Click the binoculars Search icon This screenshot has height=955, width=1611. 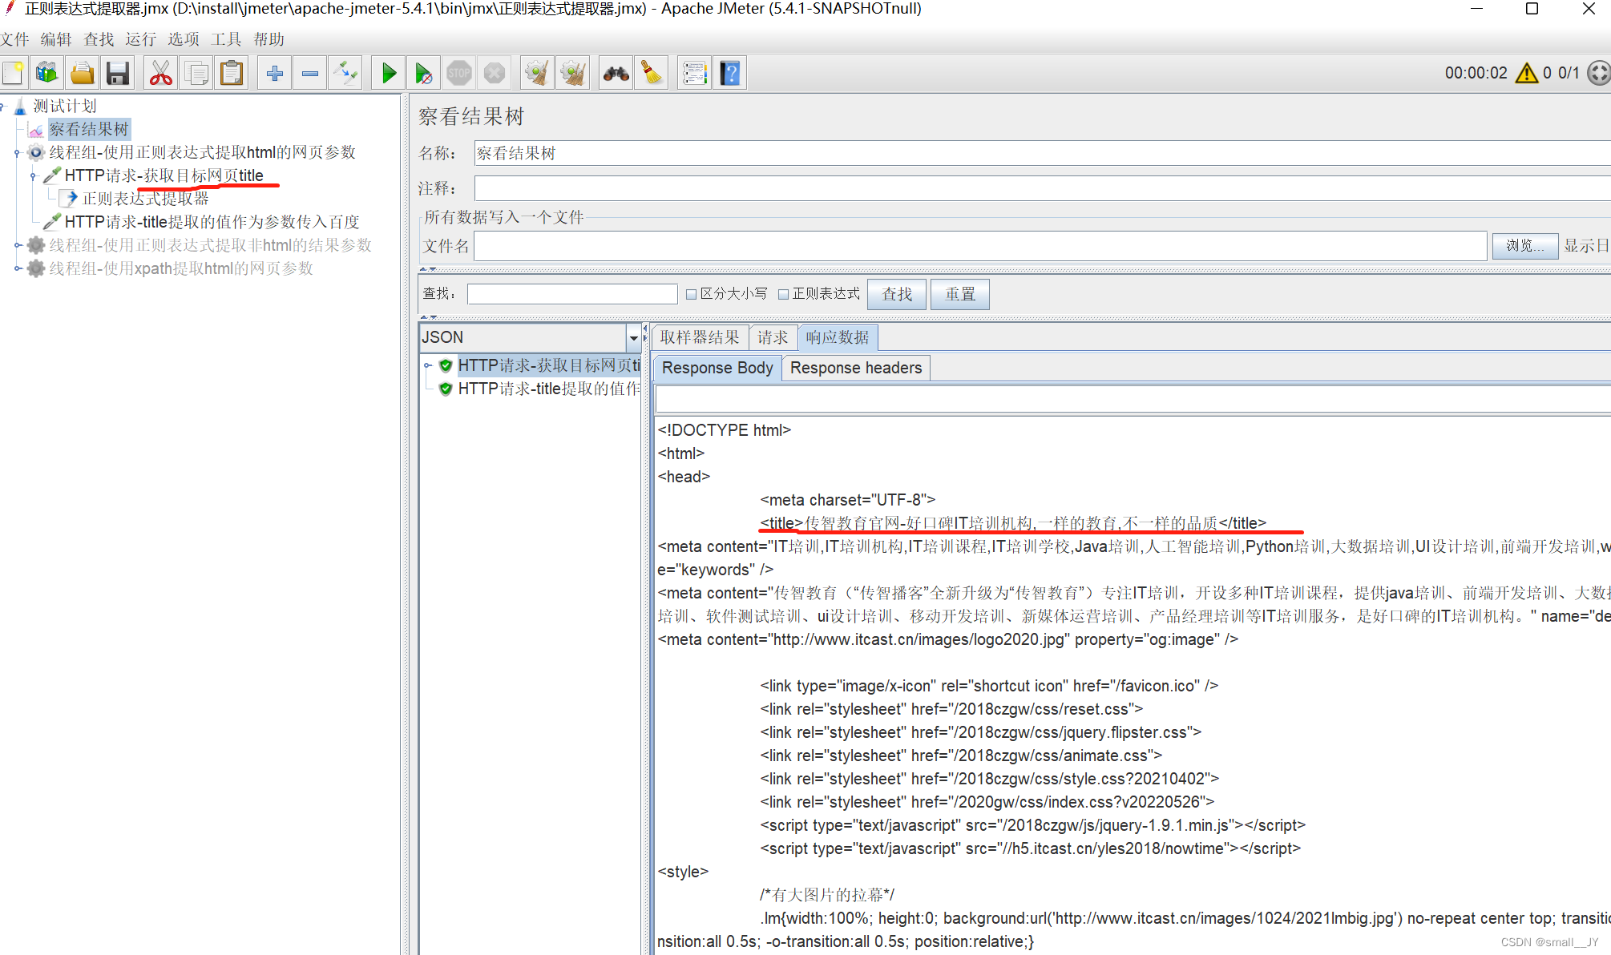pyautogui.click(x=616, y=74)
